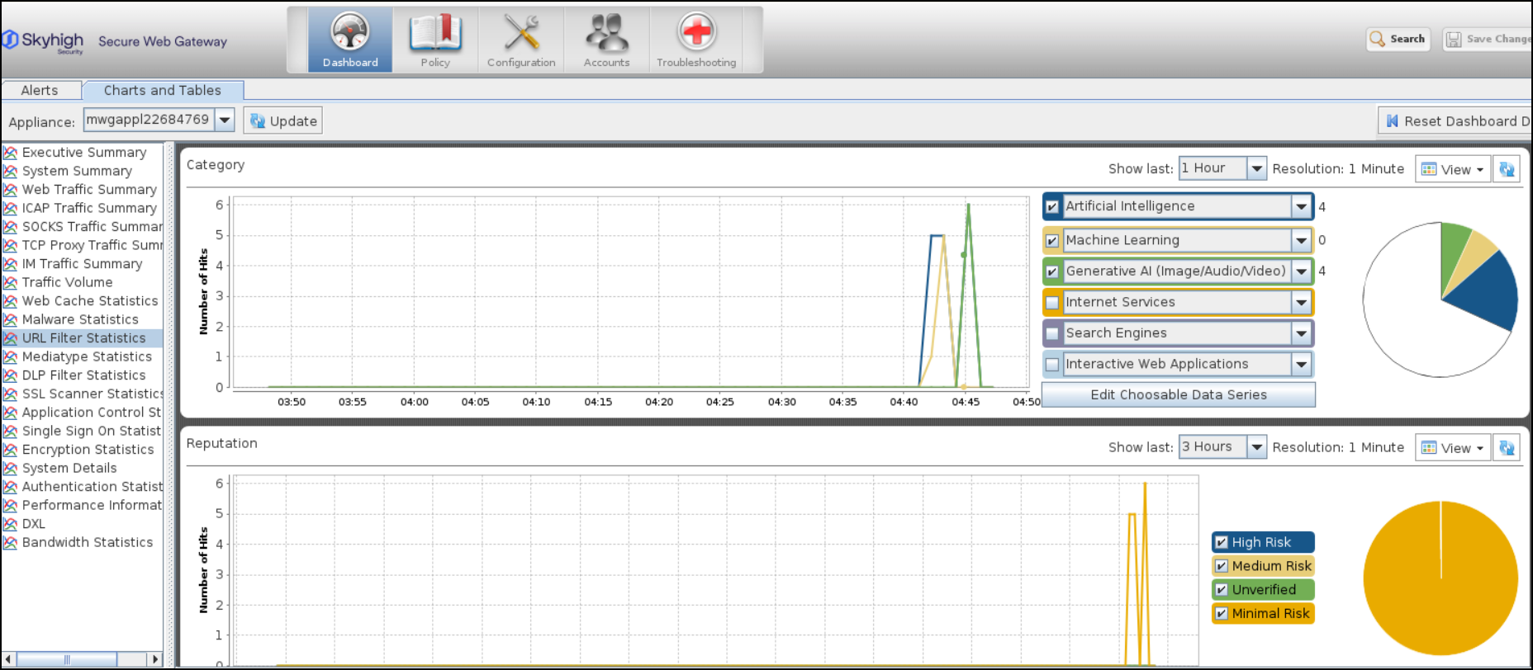Screen dimensions: 1533x670
Task: Open Category Show last 1 Hour dropdown
Action: (1256, 168)
